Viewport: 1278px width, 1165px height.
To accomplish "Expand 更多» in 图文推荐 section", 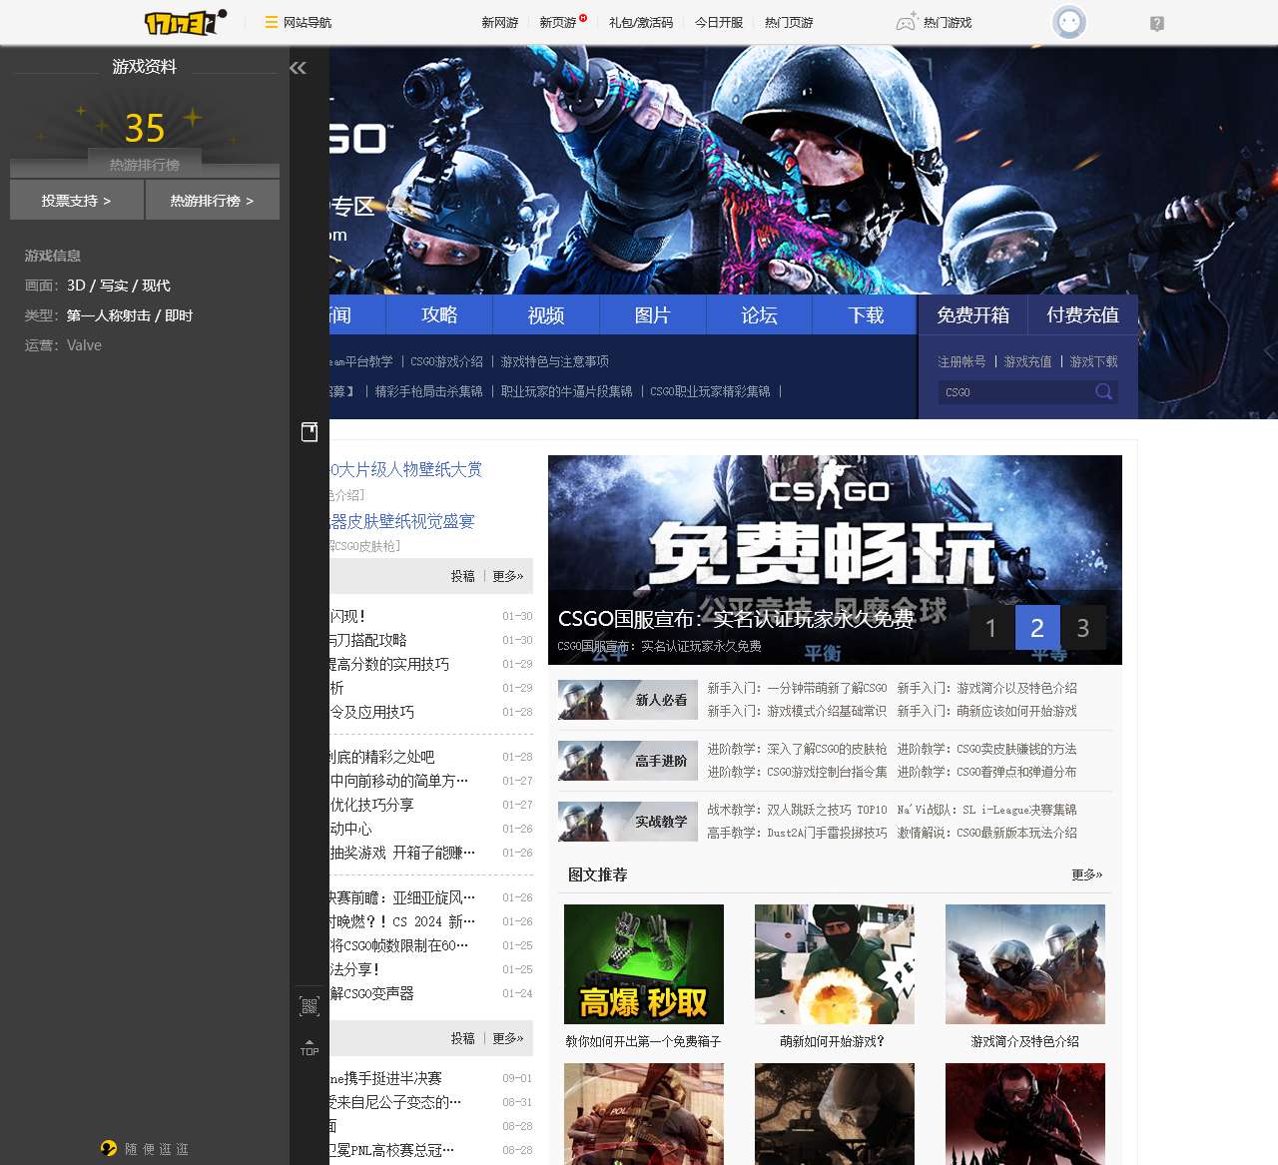I will (x=1086, y=874).
